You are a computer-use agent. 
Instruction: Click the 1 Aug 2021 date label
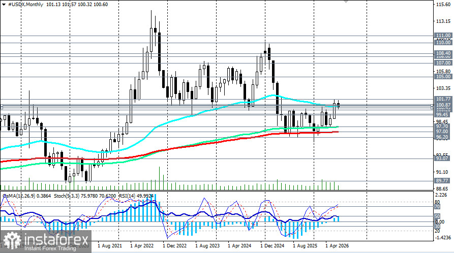point(110,246)
